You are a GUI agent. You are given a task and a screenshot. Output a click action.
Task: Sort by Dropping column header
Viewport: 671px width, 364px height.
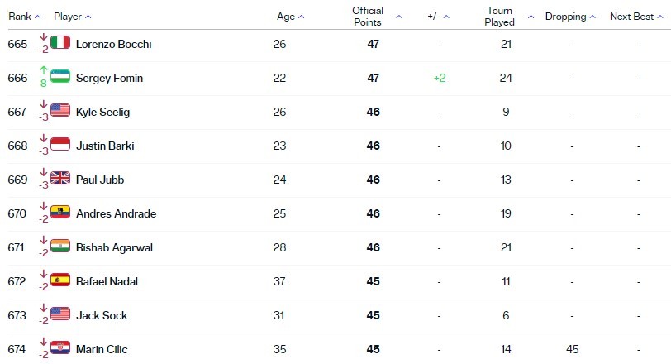(566, 17)
